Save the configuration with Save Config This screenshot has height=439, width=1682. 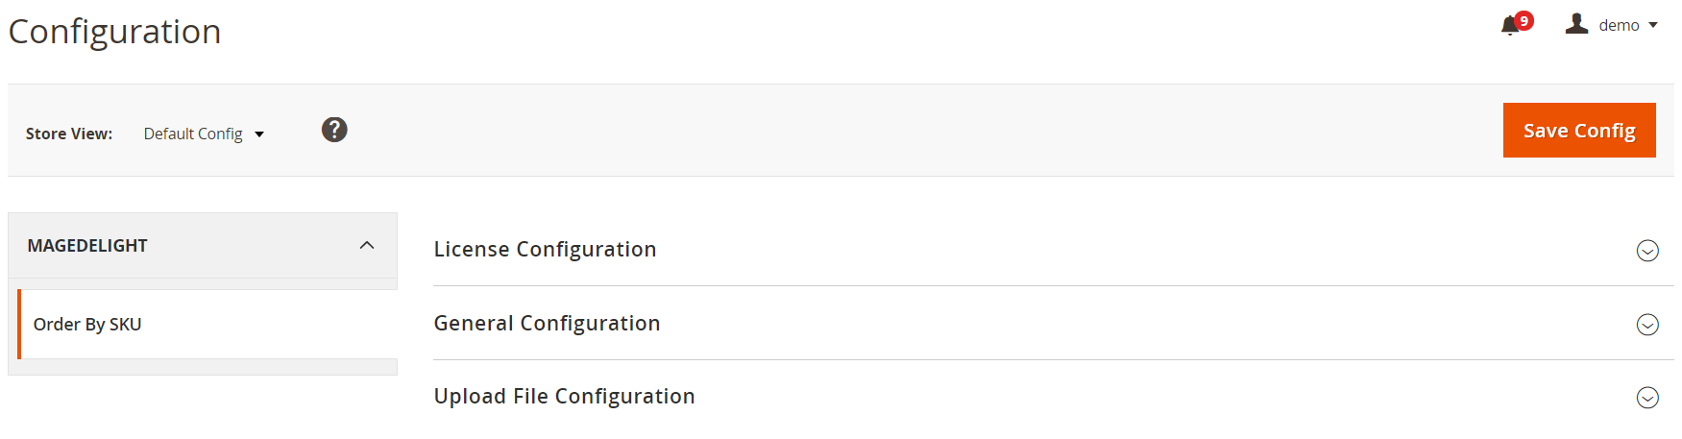(1578, 131)
